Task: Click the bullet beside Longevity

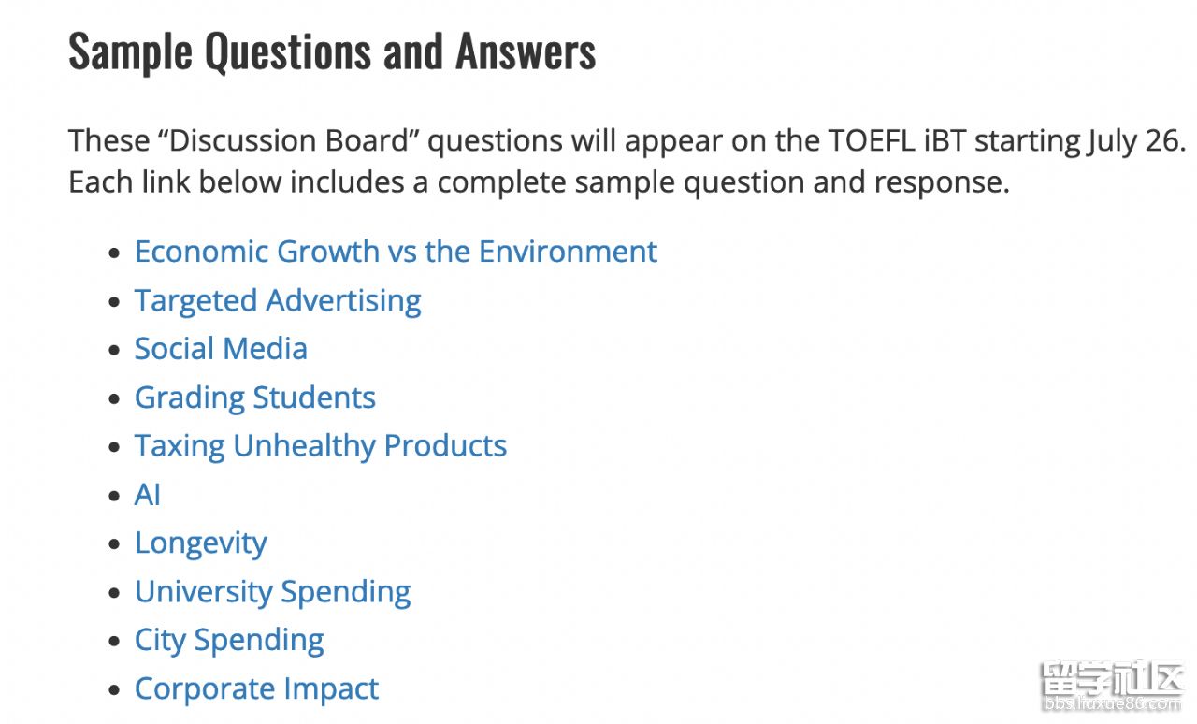Action: (114, 544)
